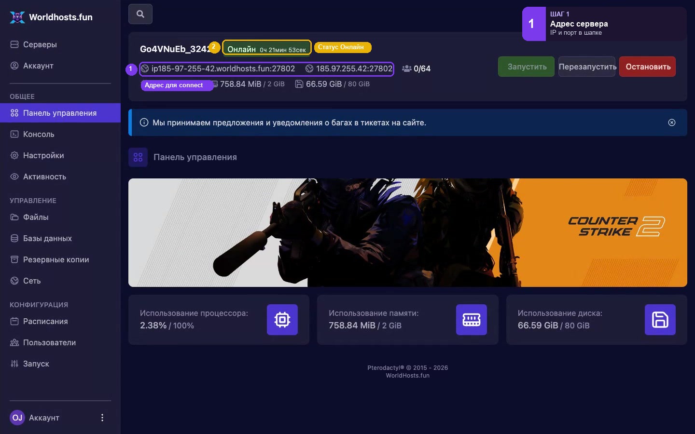
Task: Click the 0/64 players count
Action: pyautogui.click(x=422, y=68)
